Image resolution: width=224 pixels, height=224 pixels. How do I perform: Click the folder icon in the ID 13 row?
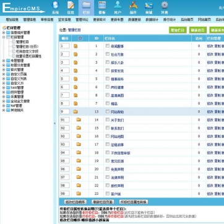[x=75, y=111]
